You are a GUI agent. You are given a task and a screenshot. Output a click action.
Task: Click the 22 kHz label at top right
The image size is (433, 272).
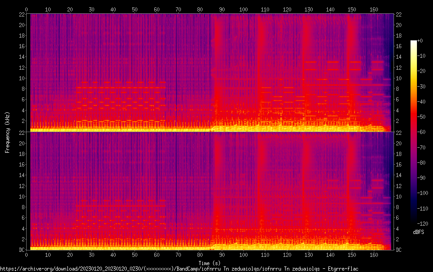tap(399, 14)
